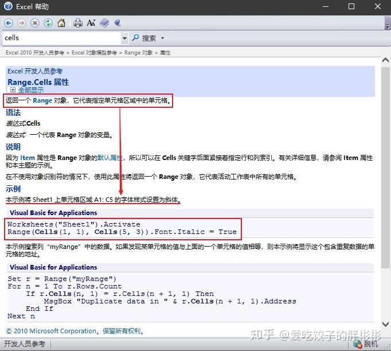Click the Microsoft copyright link
This screenshot has height=351, width=391.
tap(75, 331)
